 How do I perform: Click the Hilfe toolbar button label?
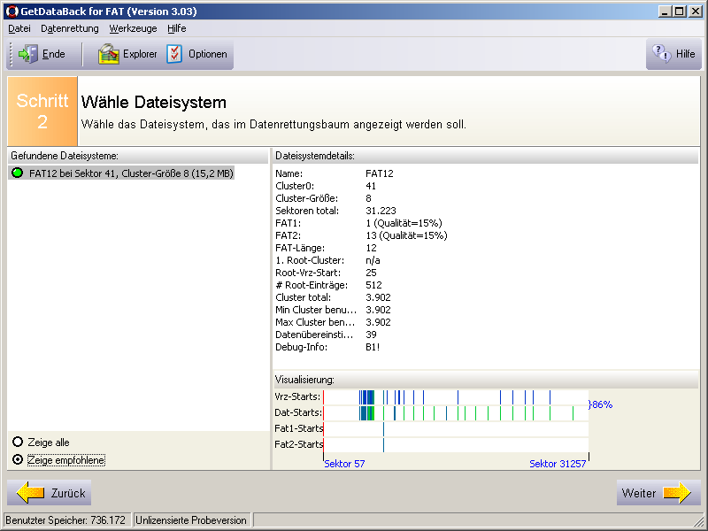pos(685,54)
